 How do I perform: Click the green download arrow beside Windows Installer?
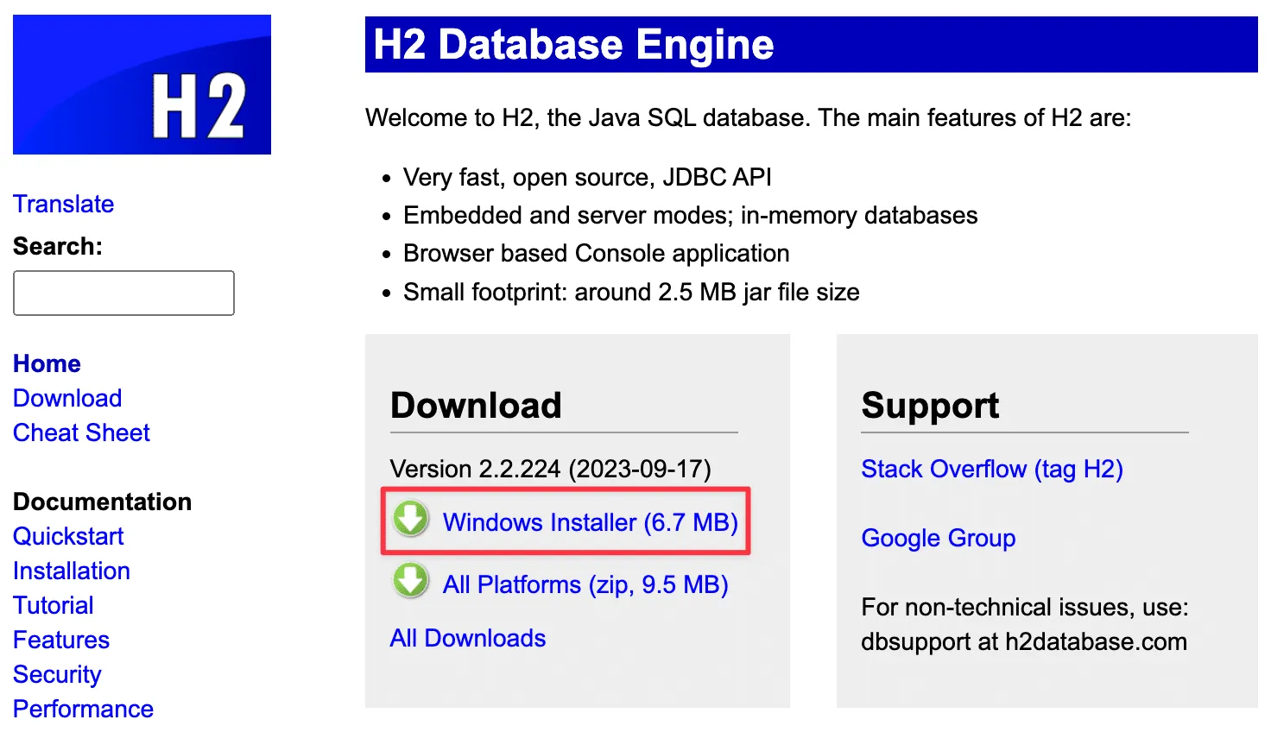click(411, 520)
